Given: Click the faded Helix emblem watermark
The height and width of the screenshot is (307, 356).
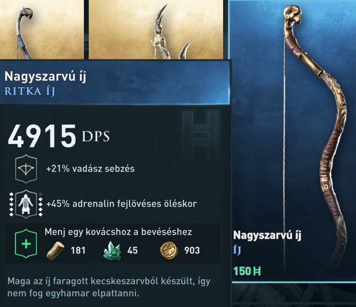Looking at the screenshot, I should pyautogui.click(x=201, y=135).
